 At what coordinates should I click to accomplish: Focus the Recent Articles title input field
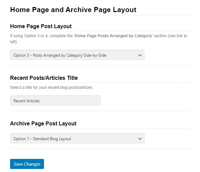56,101
